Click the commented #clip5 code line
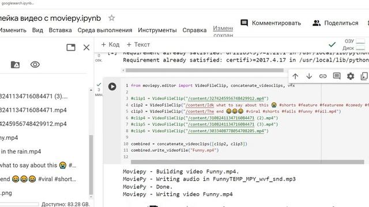The height and width of the screenshot is (207, 369). (205, 124)
